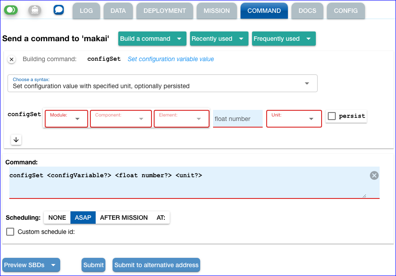Click the green toggle status icon

(x=11, y=10)
